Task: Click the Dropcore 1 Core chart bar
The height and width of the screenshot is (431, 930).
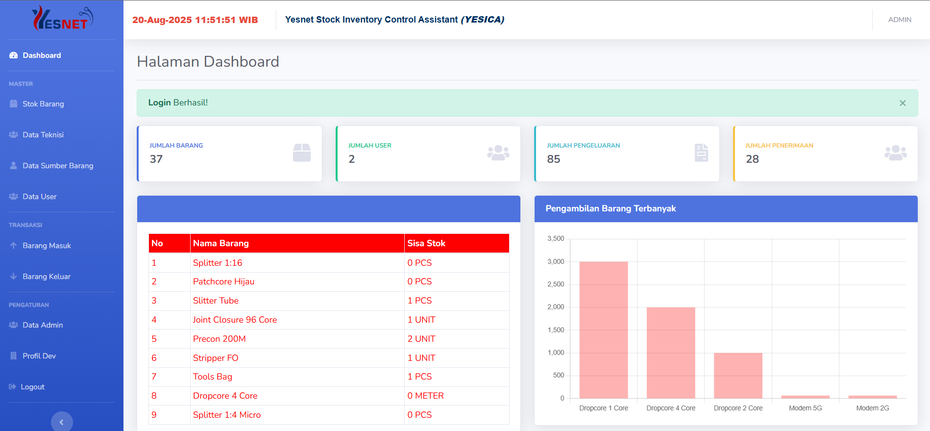Action: click(x=603, y=330)
